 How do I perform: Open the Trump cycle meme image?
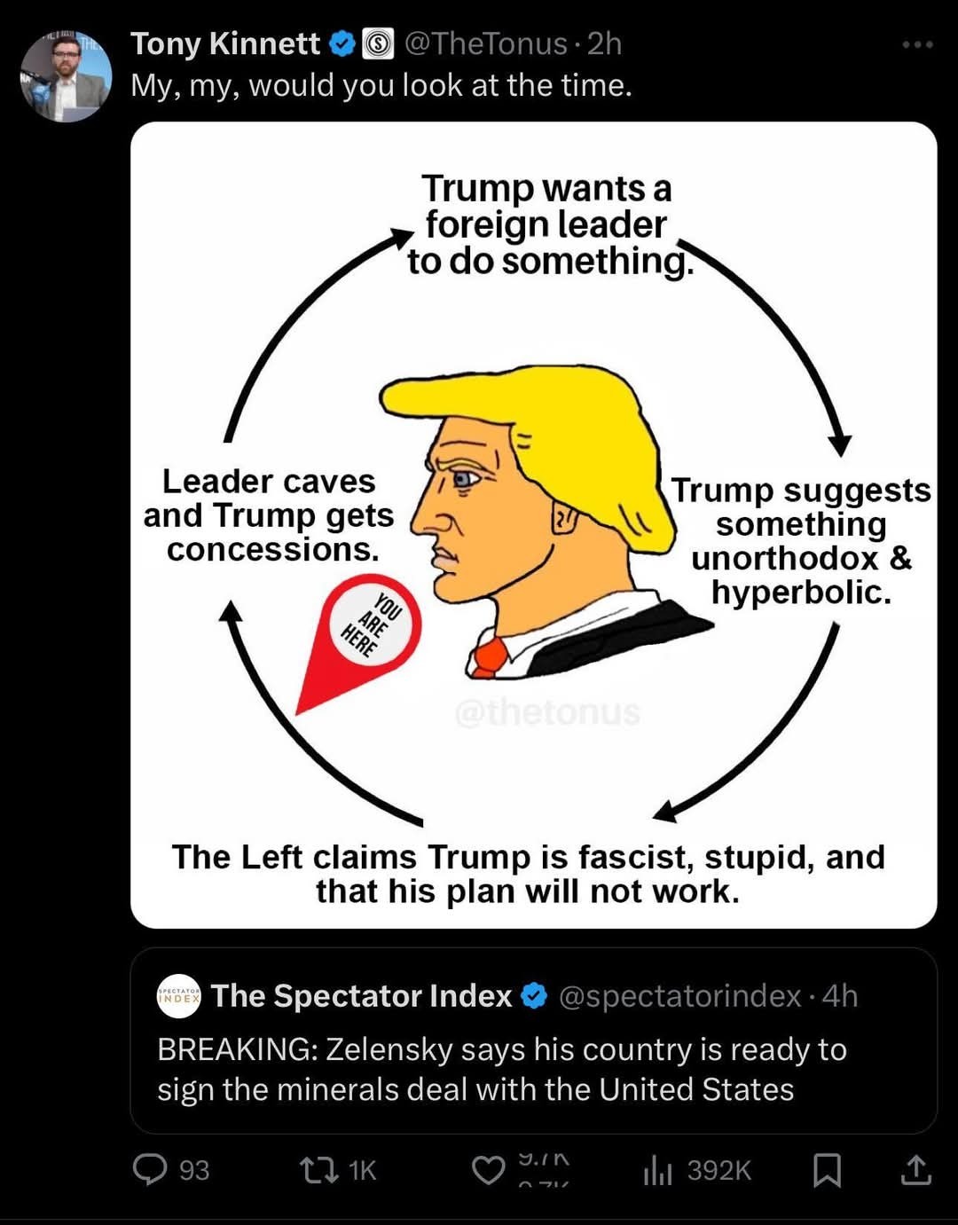pos(533,524)
